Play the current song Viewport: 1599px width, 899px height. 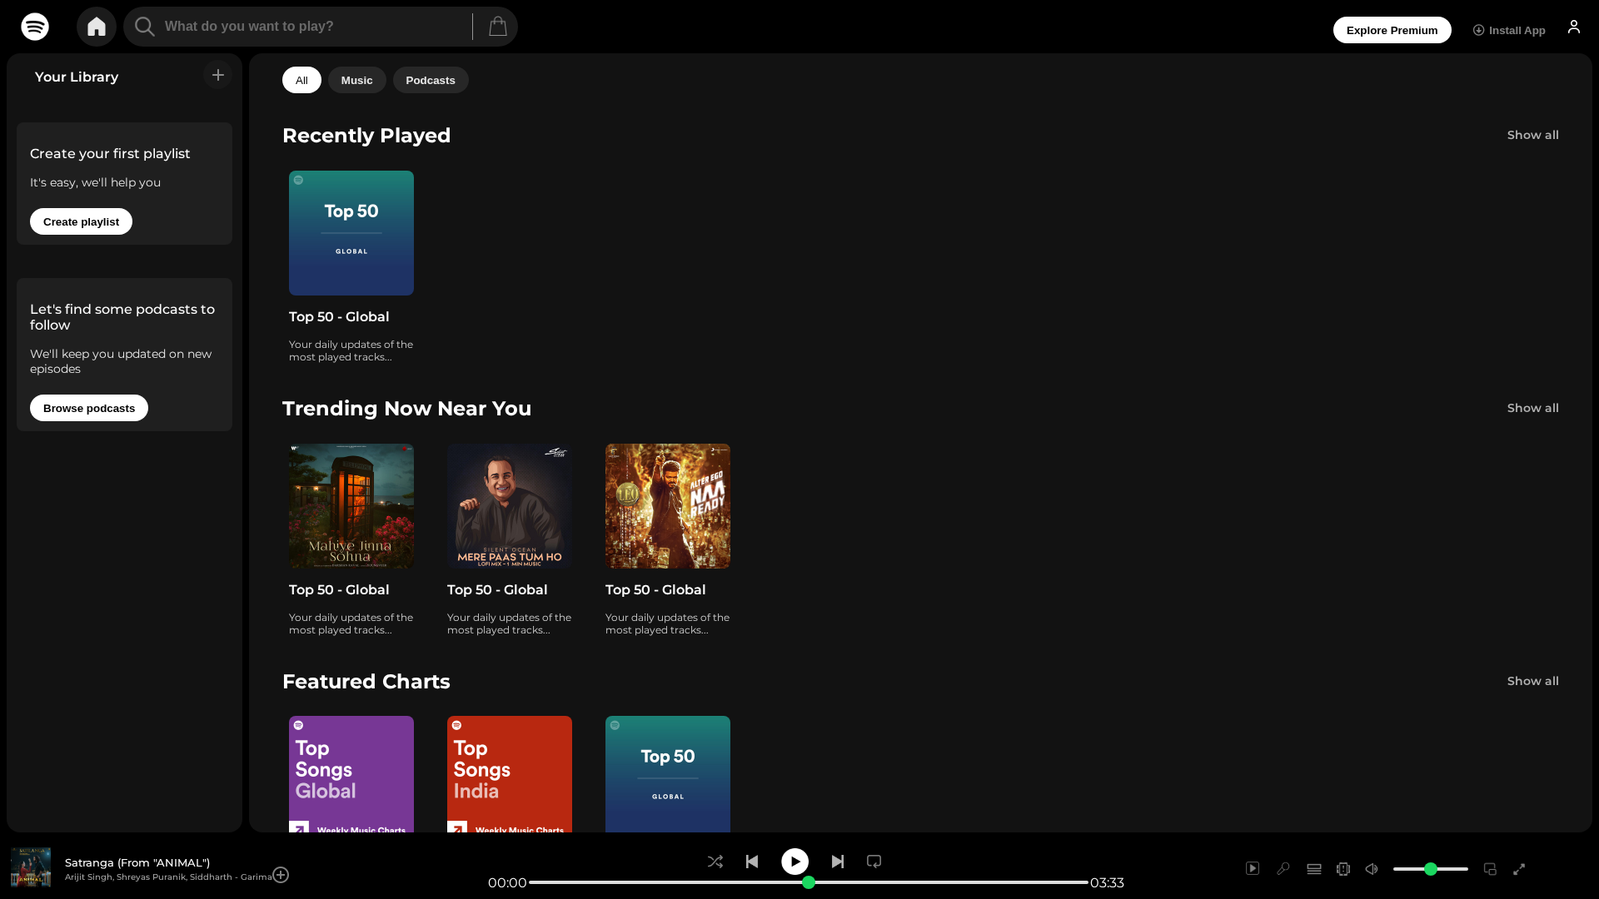[x=795, y=862]
